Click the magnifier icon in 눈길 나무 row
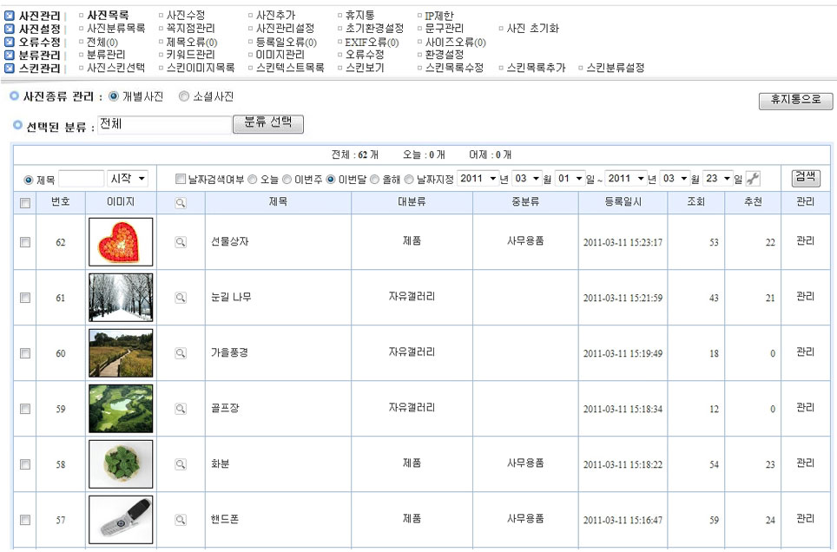The image size is (837, 552). point(181,298)
